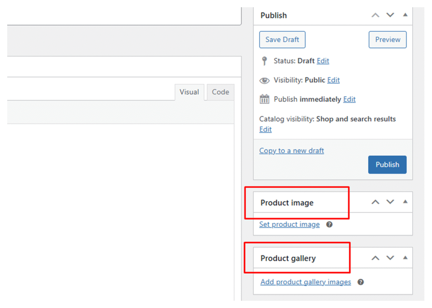The height and width of the screenshot is (308, 432).
Task: Click the help icon beside Add product gallery images
Action: (x=361, y=282)
